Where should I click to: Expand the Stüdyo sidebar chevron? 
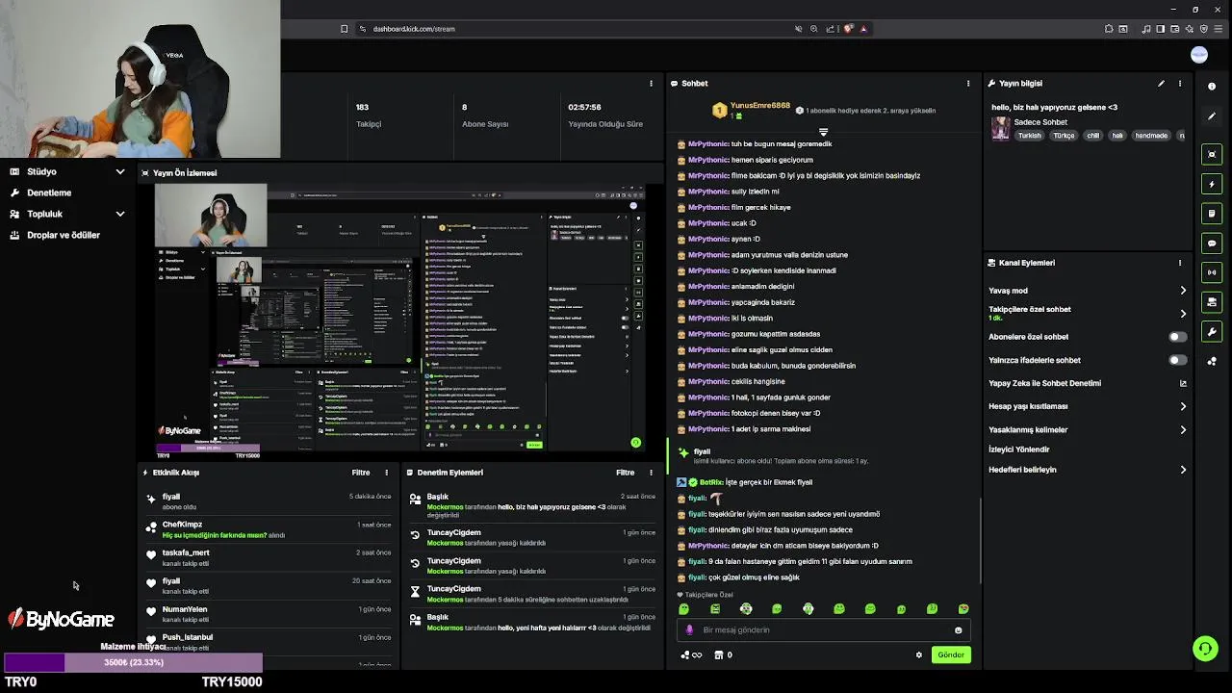(x=120, y=172)
